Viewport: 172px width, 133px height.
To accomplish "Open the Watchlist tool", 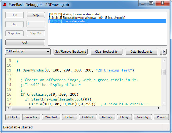I will [50, 117].
